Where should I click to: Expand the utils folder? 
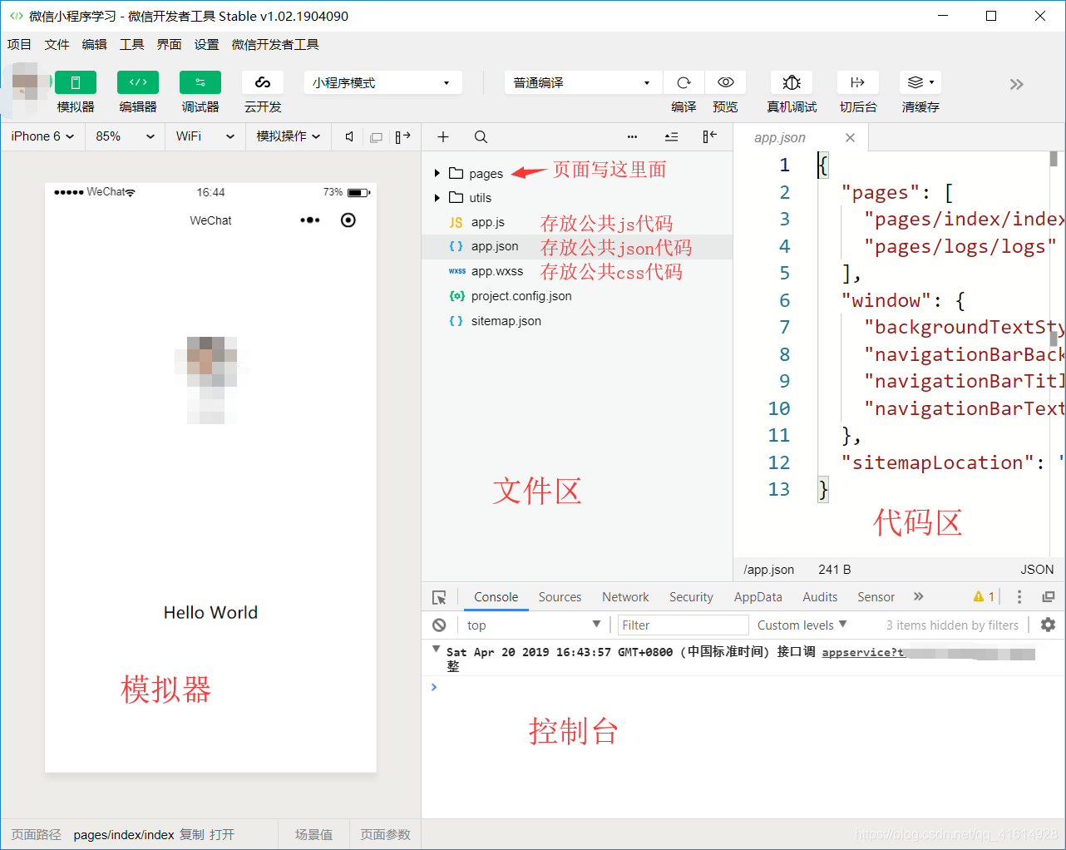point(437,197)
